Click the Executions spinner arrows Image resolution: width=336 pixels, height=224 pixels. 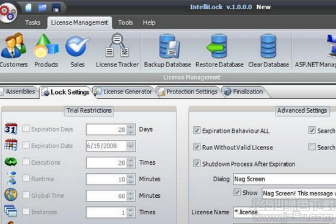tap(130, 162)
